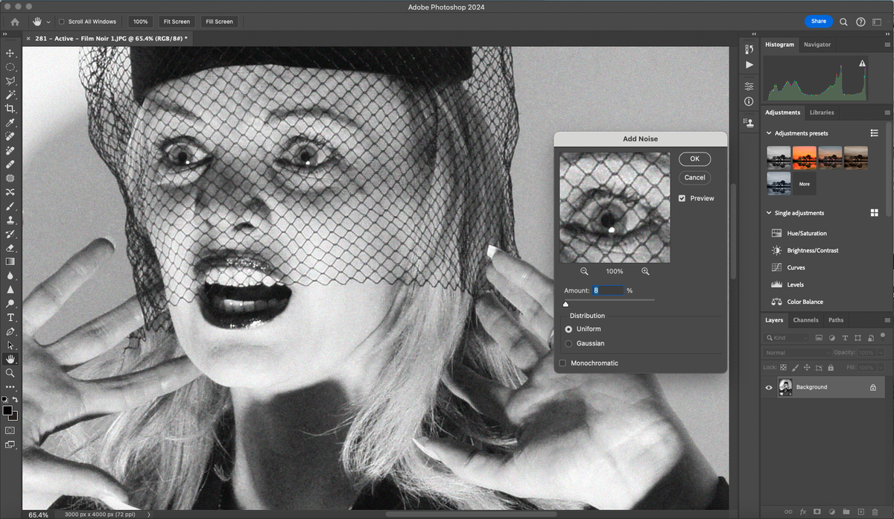
Task: Open the Navigator panel tab
Action: [817, 44]
